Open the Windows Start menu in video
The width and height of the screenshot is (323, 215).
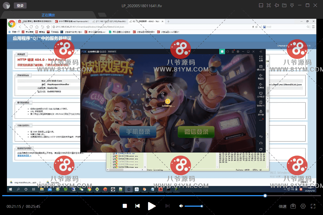[10, 189]
